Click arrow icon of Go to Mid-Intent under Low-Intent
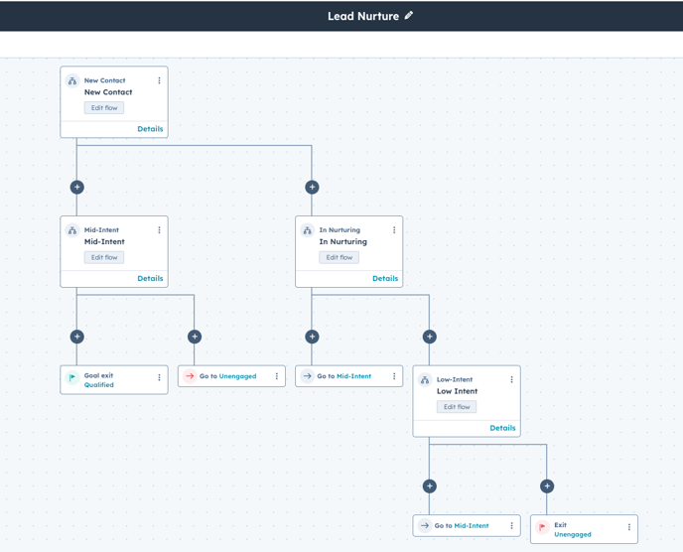 click(425, 525)
